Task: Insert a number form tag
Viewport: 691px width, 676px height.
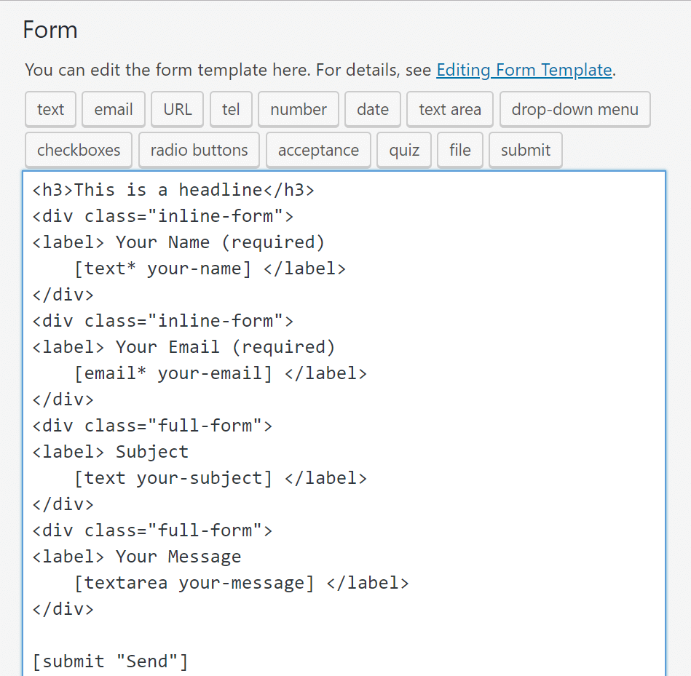Action: click(298, 109)
